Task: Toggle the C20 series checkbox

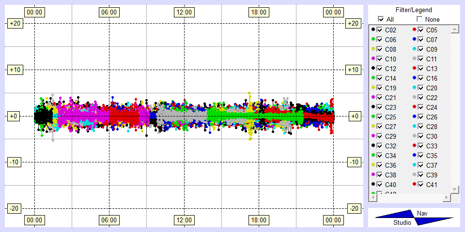Action: [x=421, y=88]
